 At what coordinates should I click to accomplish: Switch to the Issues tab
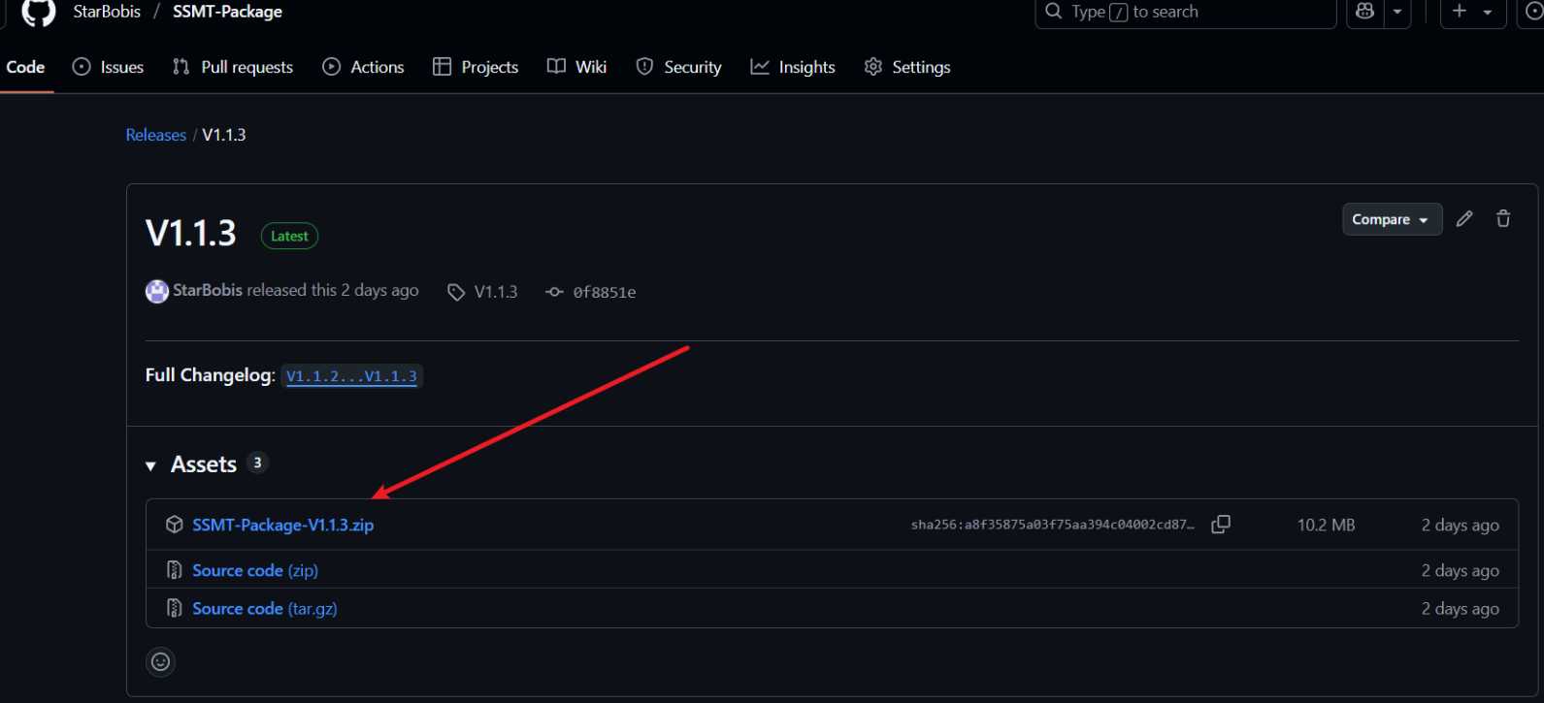(x=109, y=67)
